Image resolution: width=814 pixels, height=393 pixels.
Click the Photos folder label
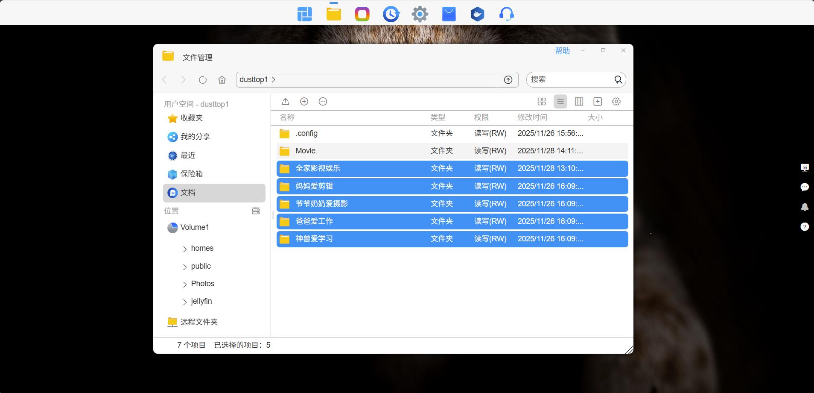203,284
